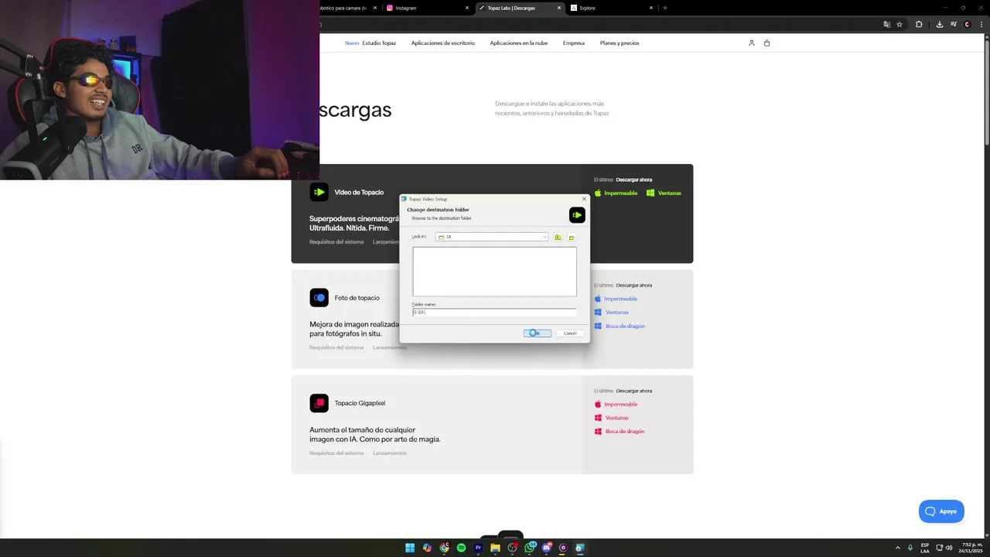Viewport: 990px width, 557px height.
Task: Close the Instagram browser tab
Action: coord(467,8)
